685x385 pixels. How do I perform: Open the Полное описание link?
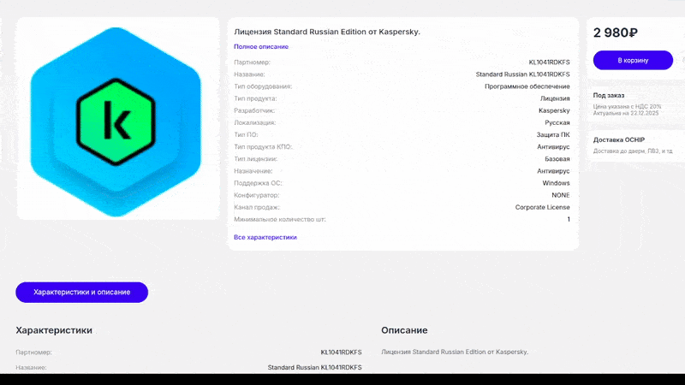coord(261,46)
